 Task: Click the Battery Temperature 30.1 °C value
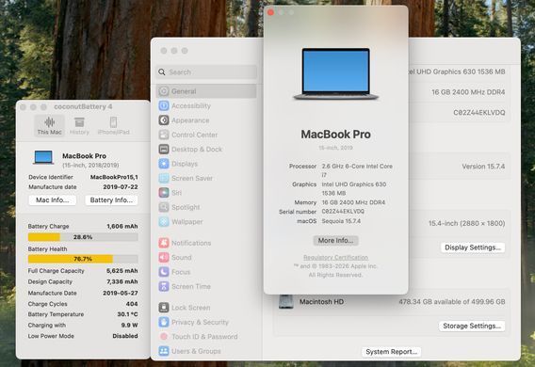[127, 314]
